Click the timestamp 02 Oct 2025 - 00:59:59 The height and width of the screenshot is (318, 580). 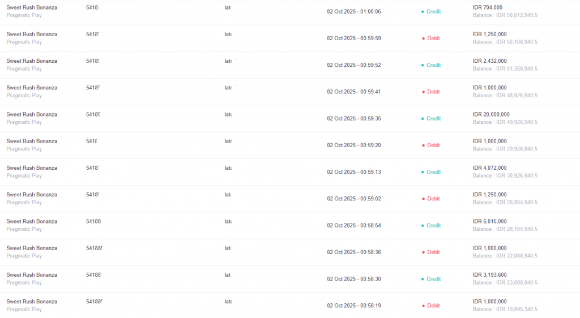tap(354, 38)
